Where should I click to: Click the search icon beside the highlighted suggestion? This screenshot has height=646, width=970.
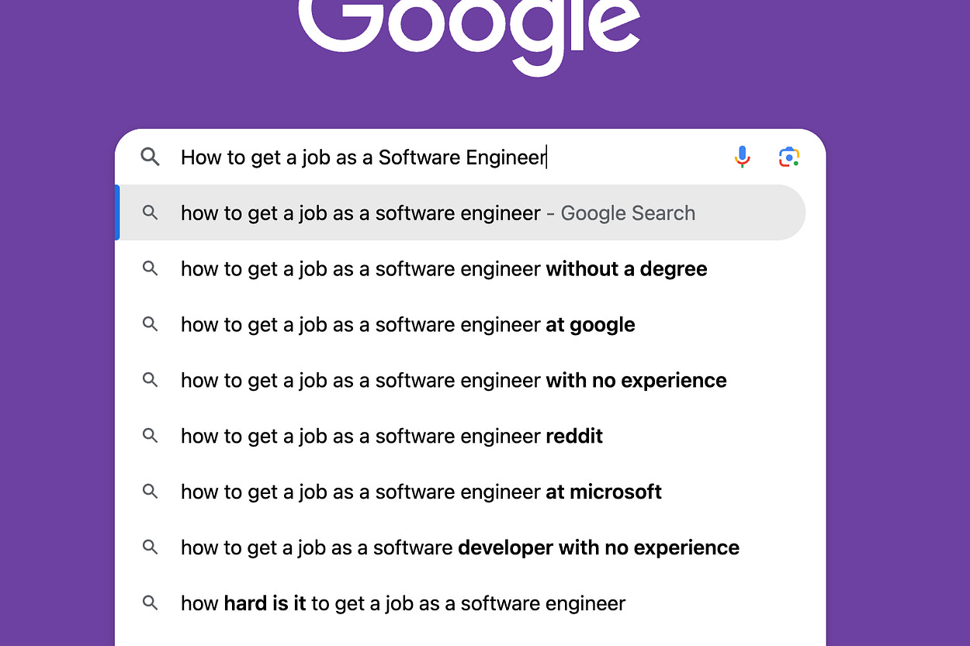click(150, 212)
